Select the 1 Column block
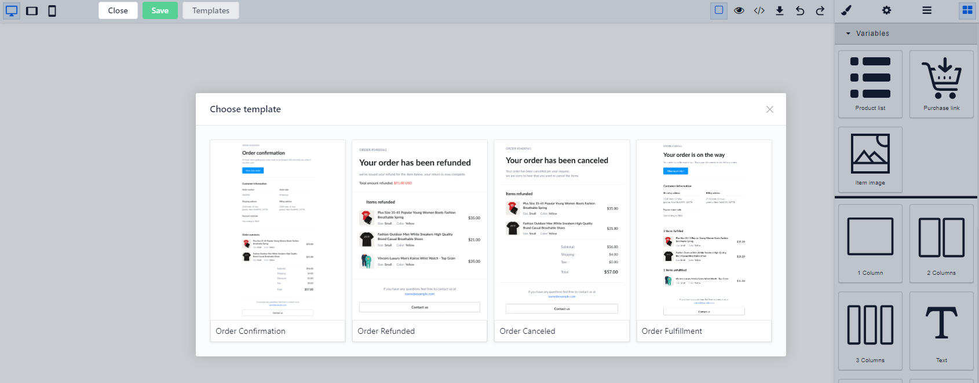Image resolution: width=979 pixels, height=383 pixels. pos(870,244)
